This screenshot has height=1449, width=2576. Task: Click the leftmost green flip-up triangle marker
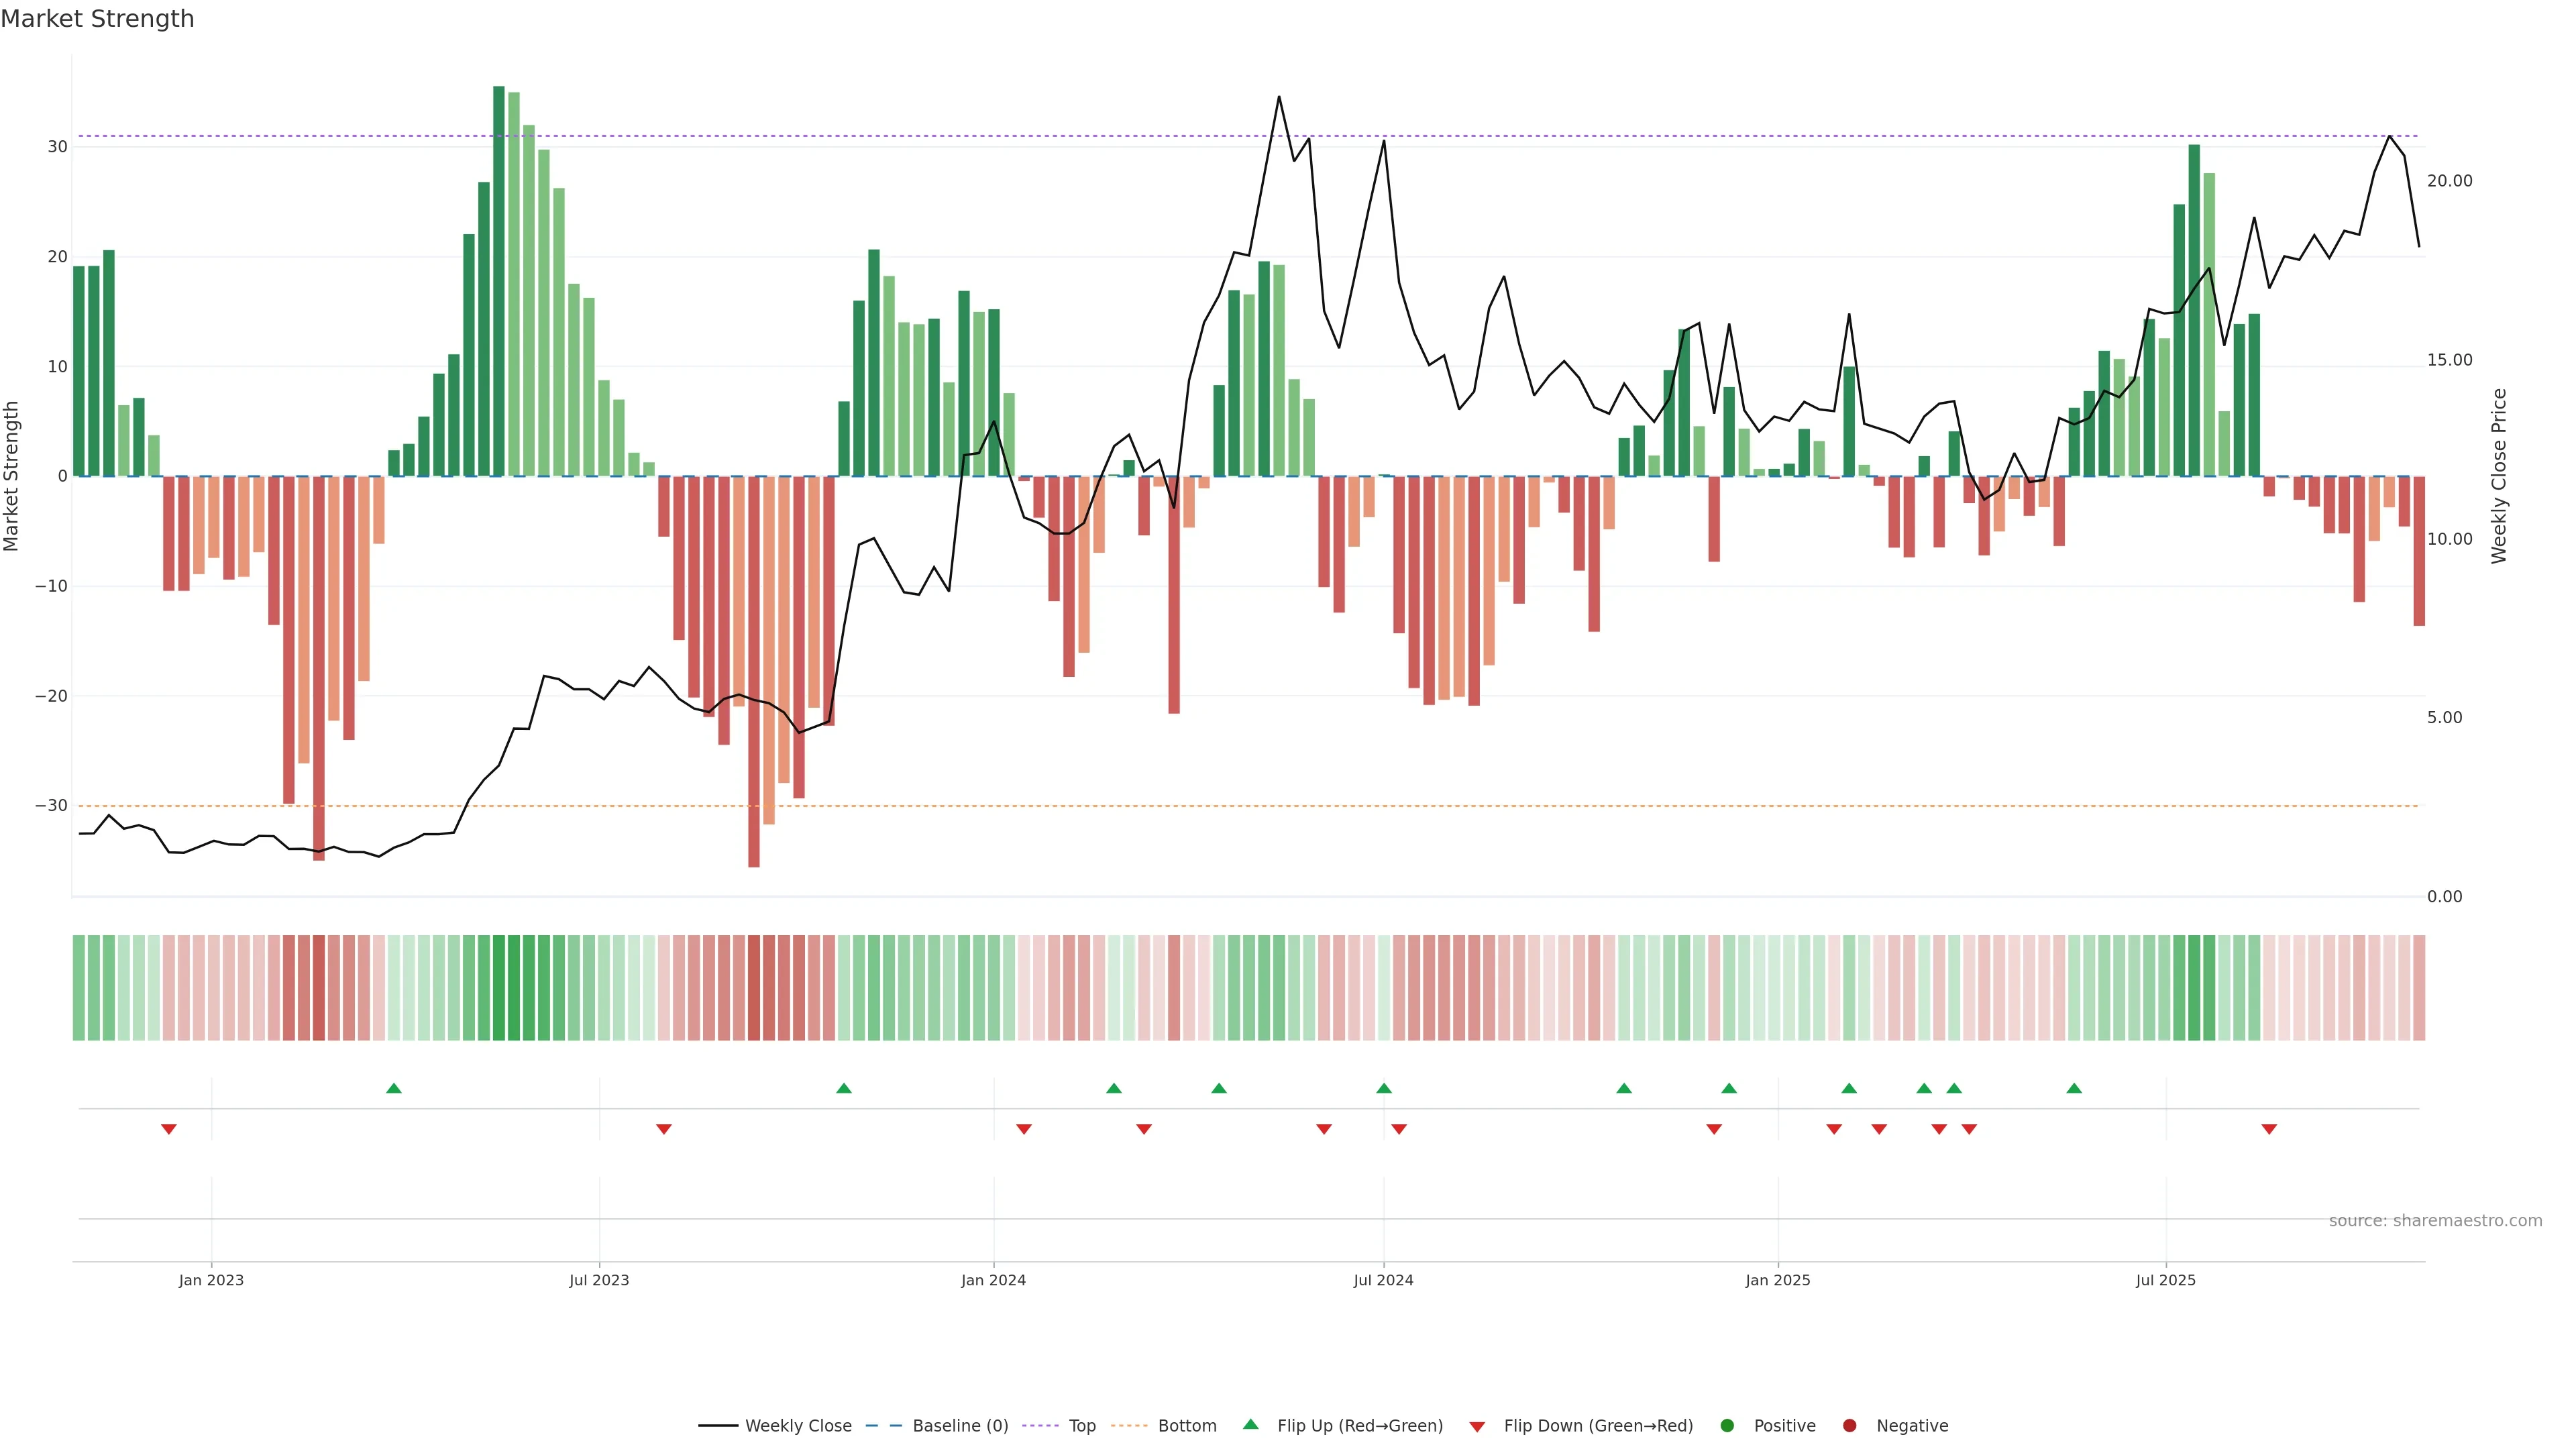click(394, 1088)
